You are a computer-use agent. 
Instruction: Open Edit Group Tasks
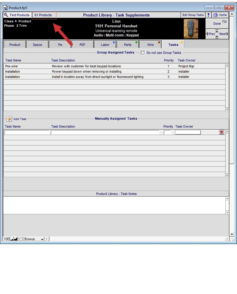193,15
